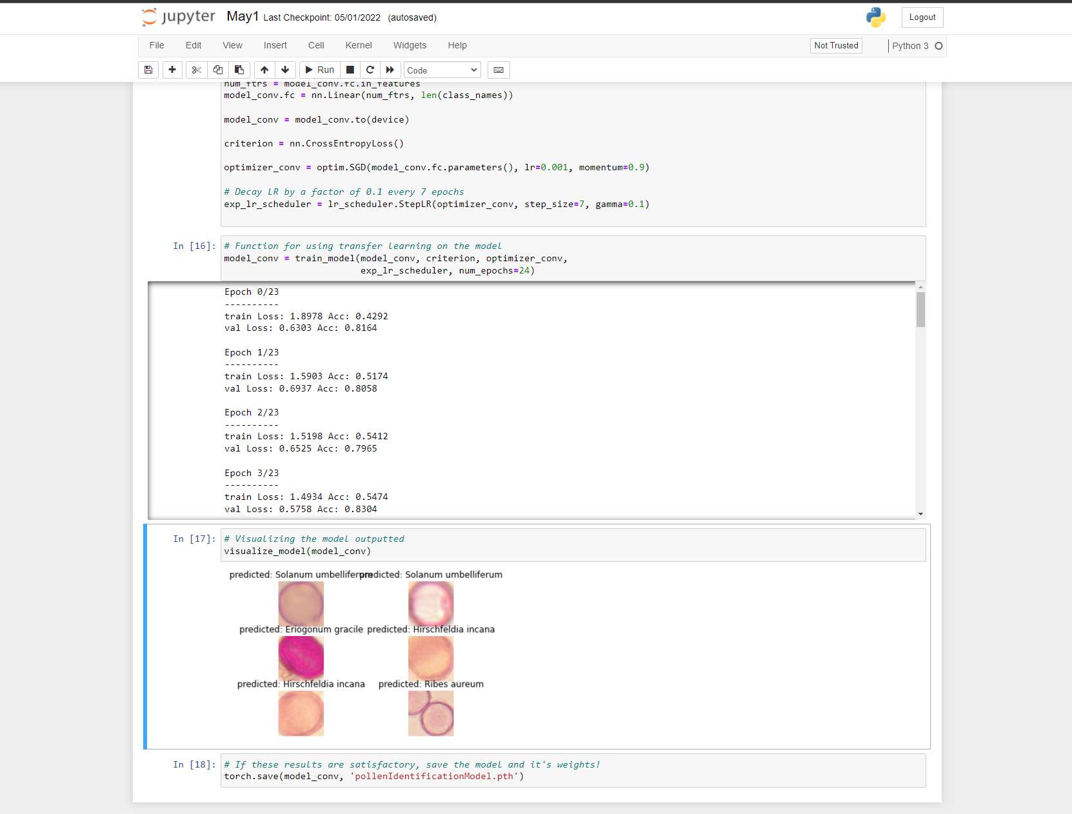Image resolution: width=1072 pixels, height=814 pixels.
Task: Click the Epoch 0/23 output line
Action: click(252, 292)
